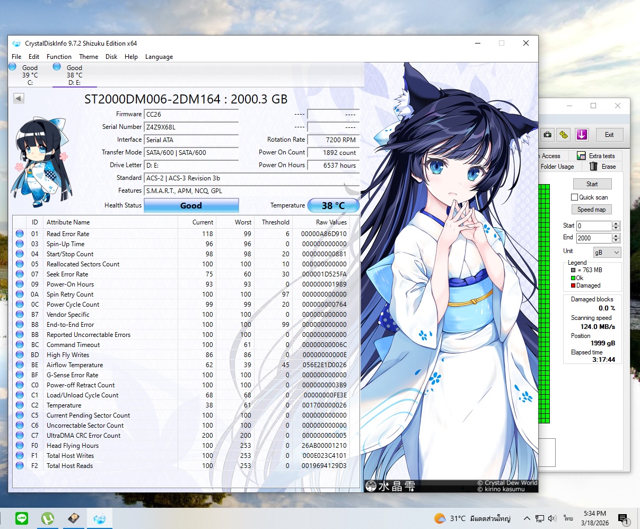Screen dimensions: 640x529
Task: Click the Speed map button
Action: click(x=592, y=210)
